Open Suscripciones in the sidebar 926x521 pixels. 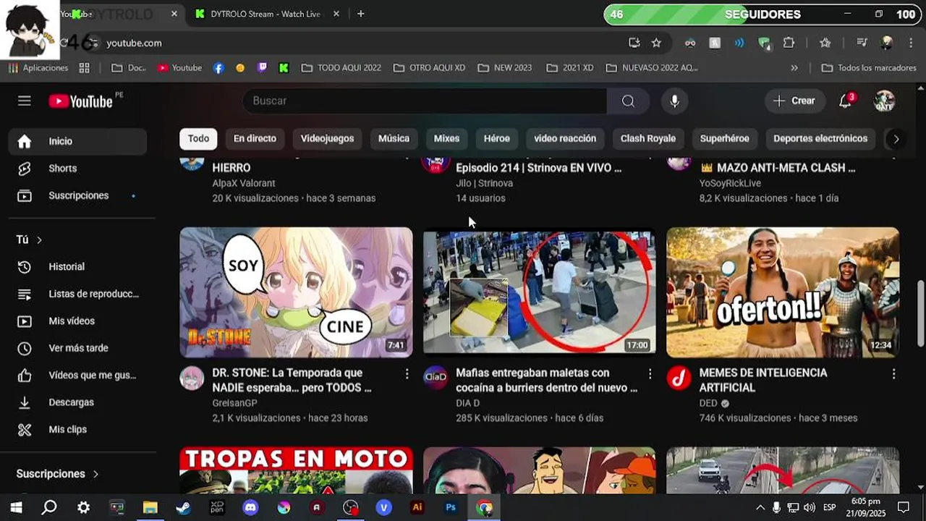click(x=77, y=195)
